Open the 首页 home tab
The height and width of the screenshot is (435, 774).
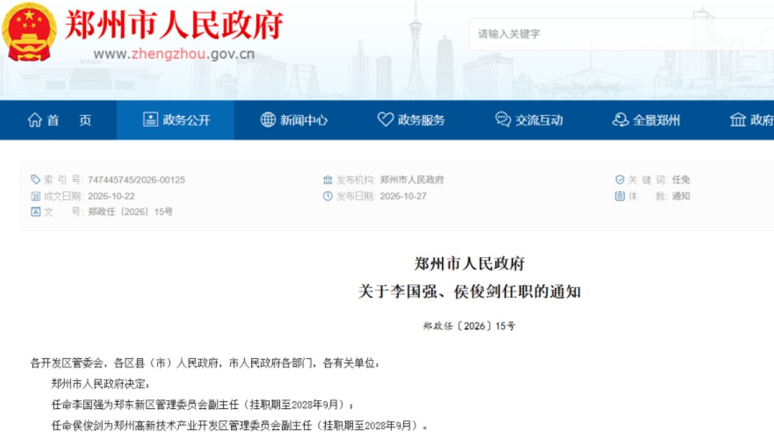[58, 120]
